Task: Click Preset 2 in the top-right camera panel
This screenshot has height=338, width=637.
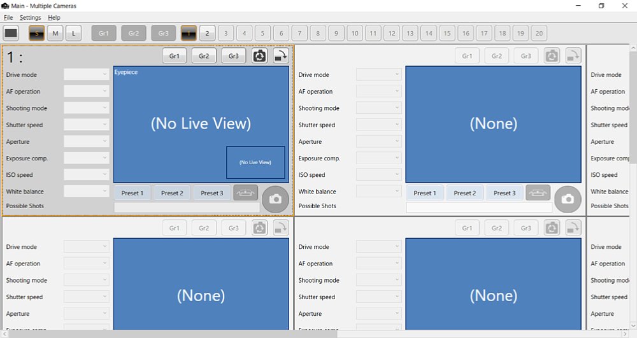Action: 465,193
